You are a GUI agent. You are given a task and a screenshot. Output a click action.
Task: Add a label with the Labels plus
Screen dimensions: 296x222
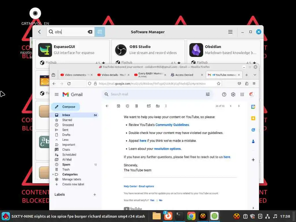(x=95, y=195)
